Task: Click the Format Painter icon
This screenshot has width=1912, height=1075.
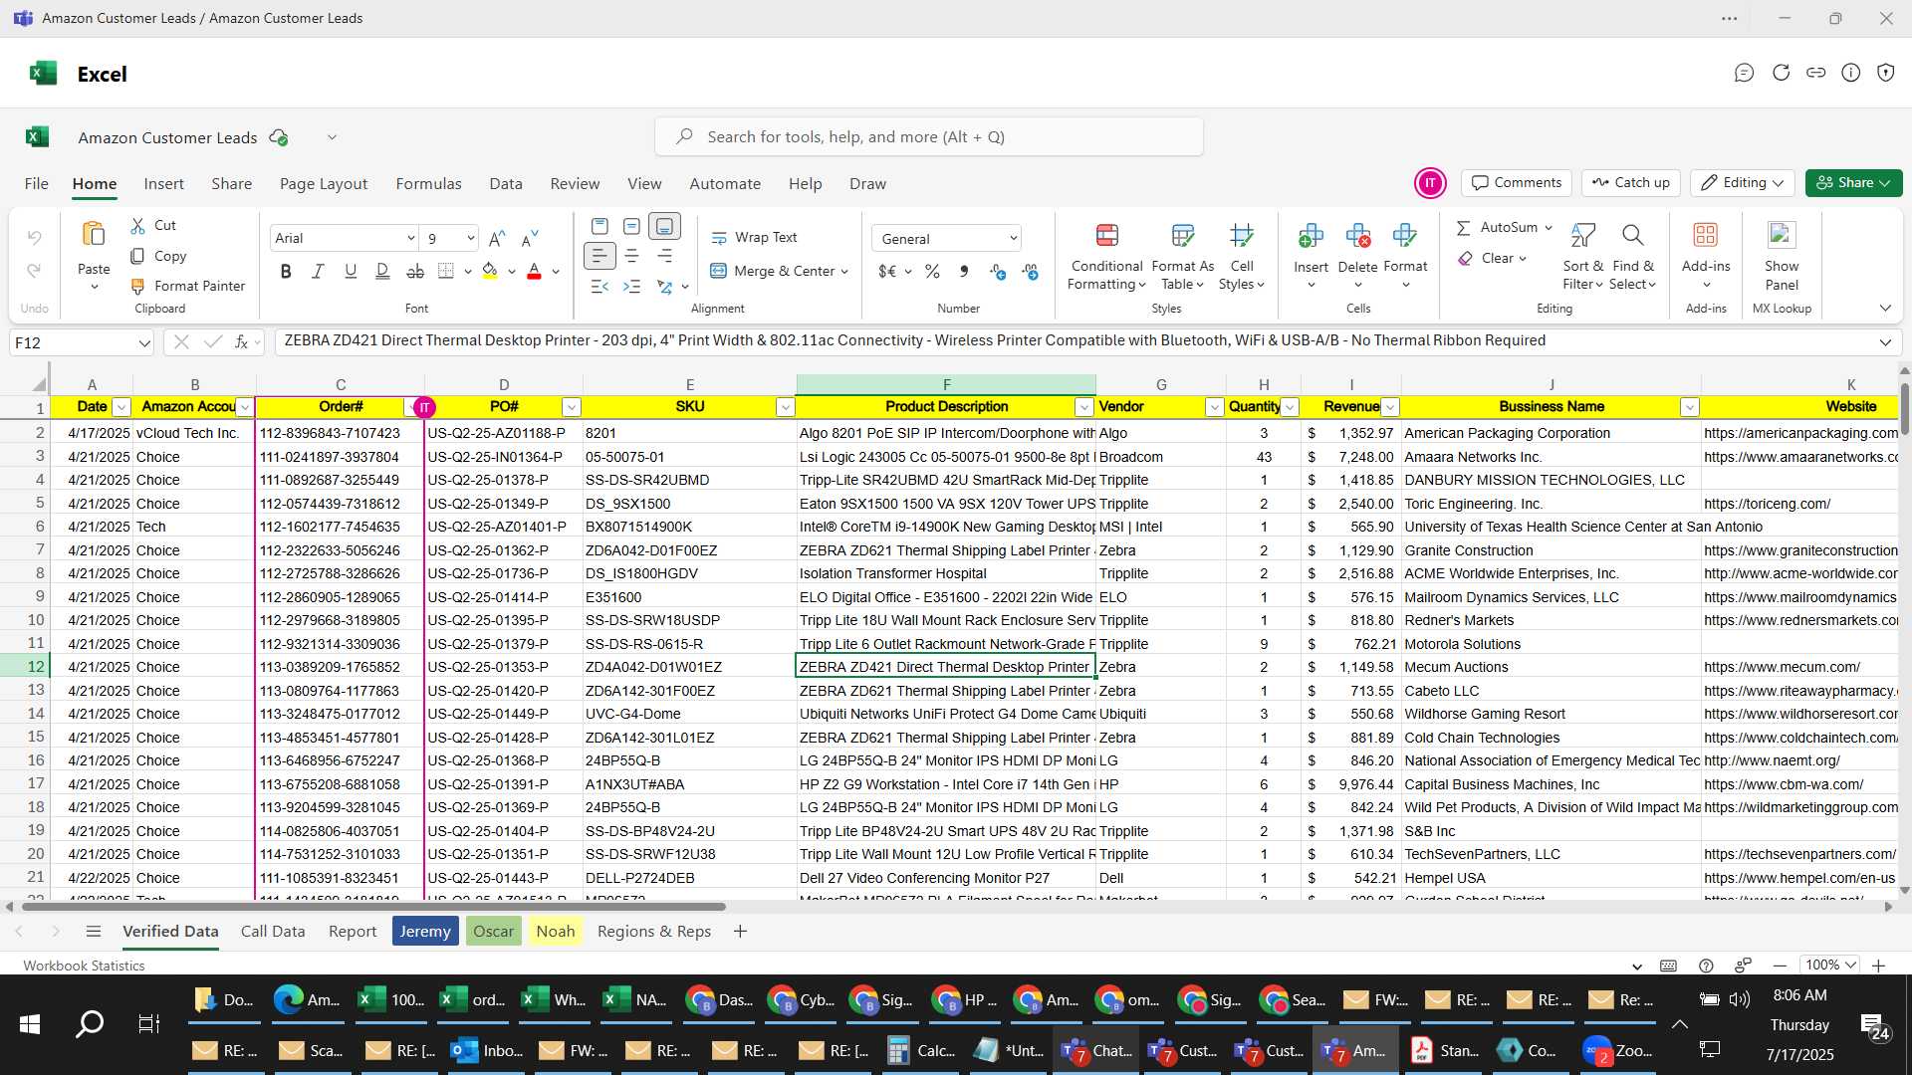Action: [138, 287]
